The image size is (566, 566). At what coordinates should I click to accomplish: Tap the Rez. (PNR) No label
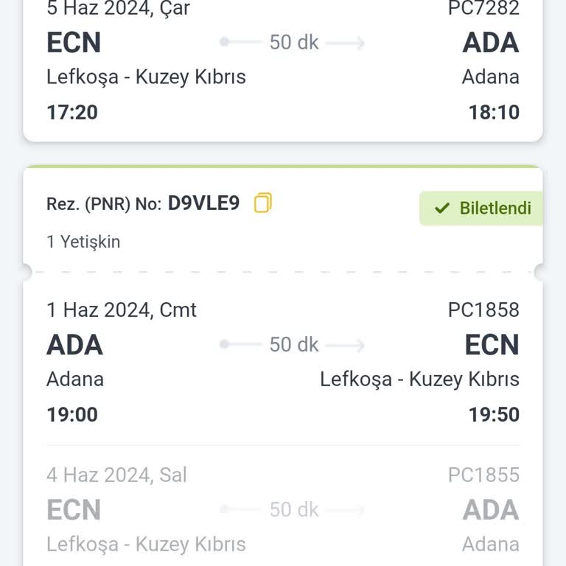[x=104, y=204]
